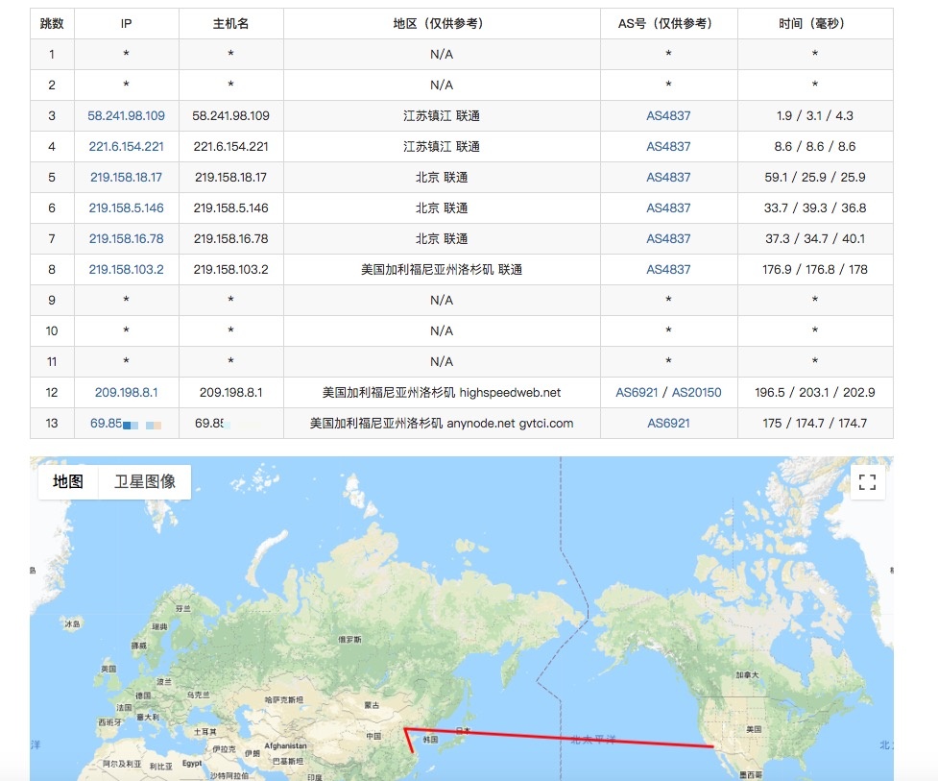Open the AS4837 link in hop 8
This screenshot has width=938, height=781.
click(x=668, y=270)
